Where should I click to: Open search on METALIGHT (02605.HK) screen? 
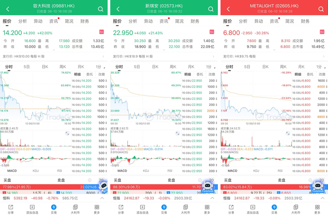click(x=321, y=9)
